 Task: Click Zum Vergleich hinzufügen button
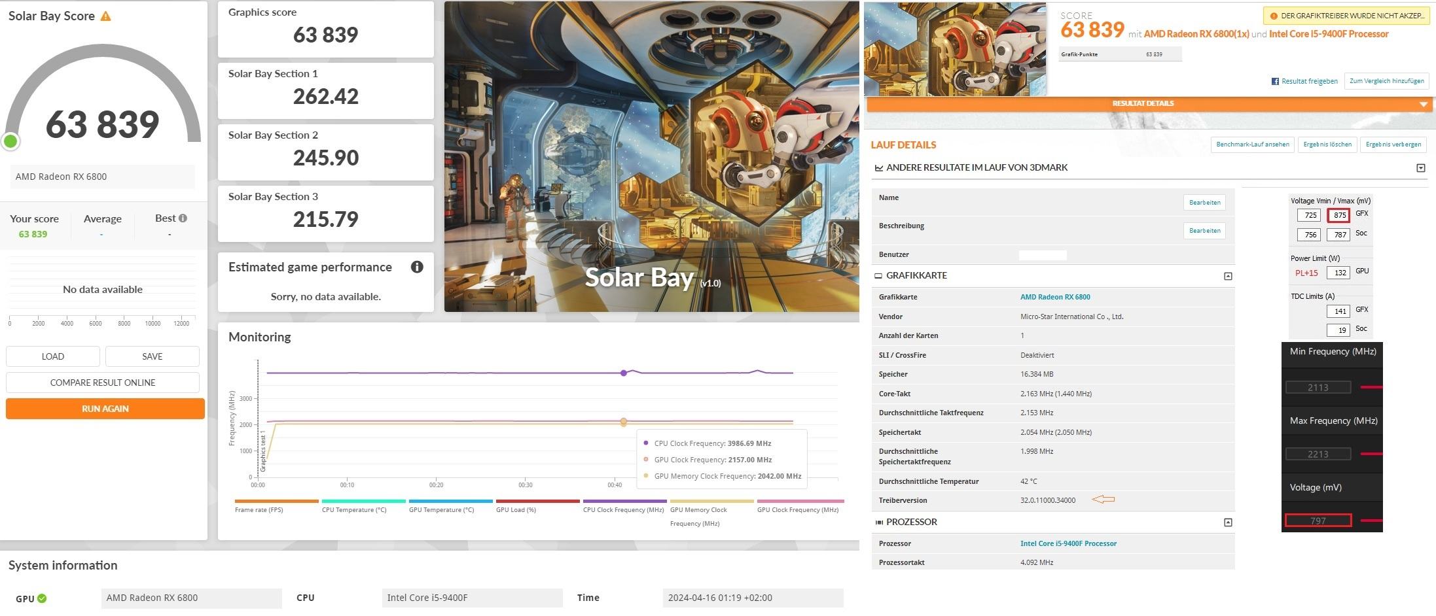[1386, 81]
